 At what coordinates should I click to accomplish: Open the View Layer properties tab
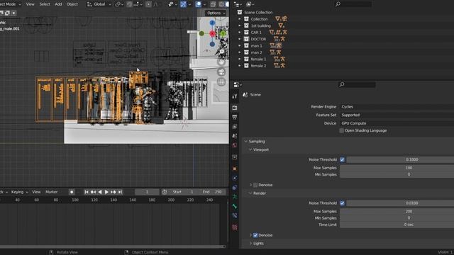(235, 127)
